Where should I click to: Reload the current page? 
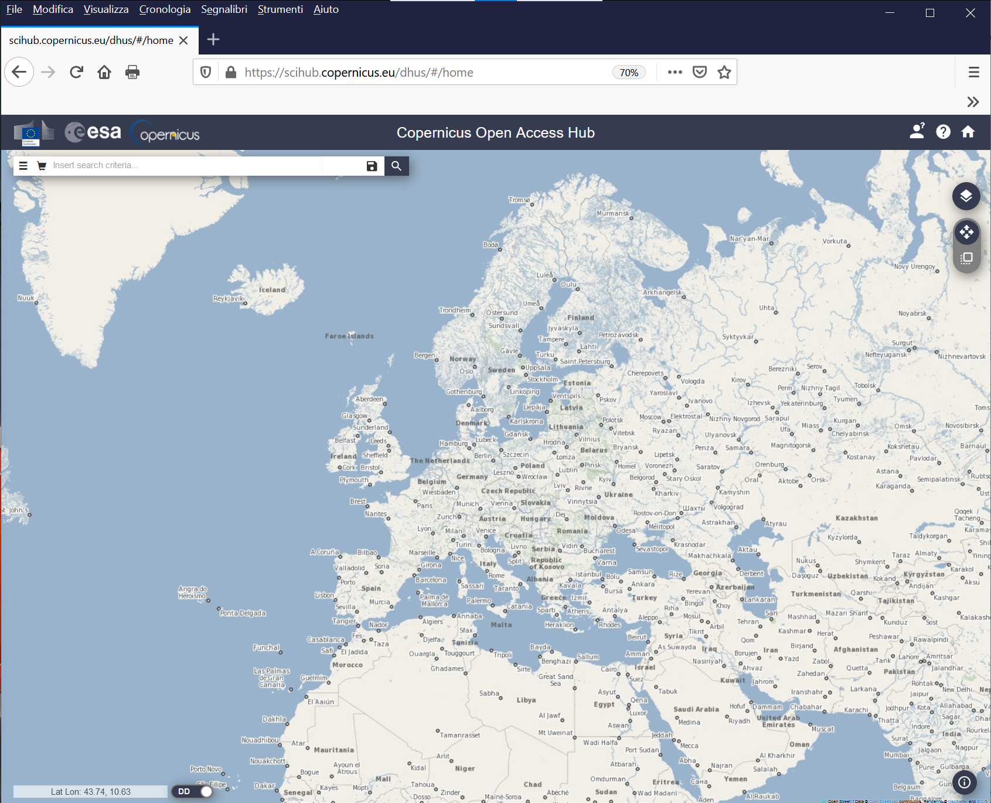pos(76,72)
